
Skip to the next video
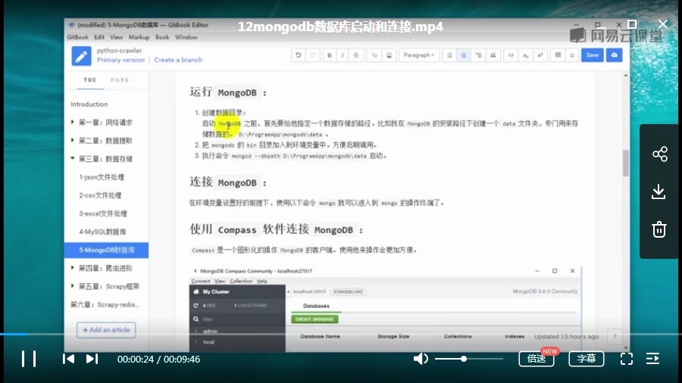(x=92, y=359)
